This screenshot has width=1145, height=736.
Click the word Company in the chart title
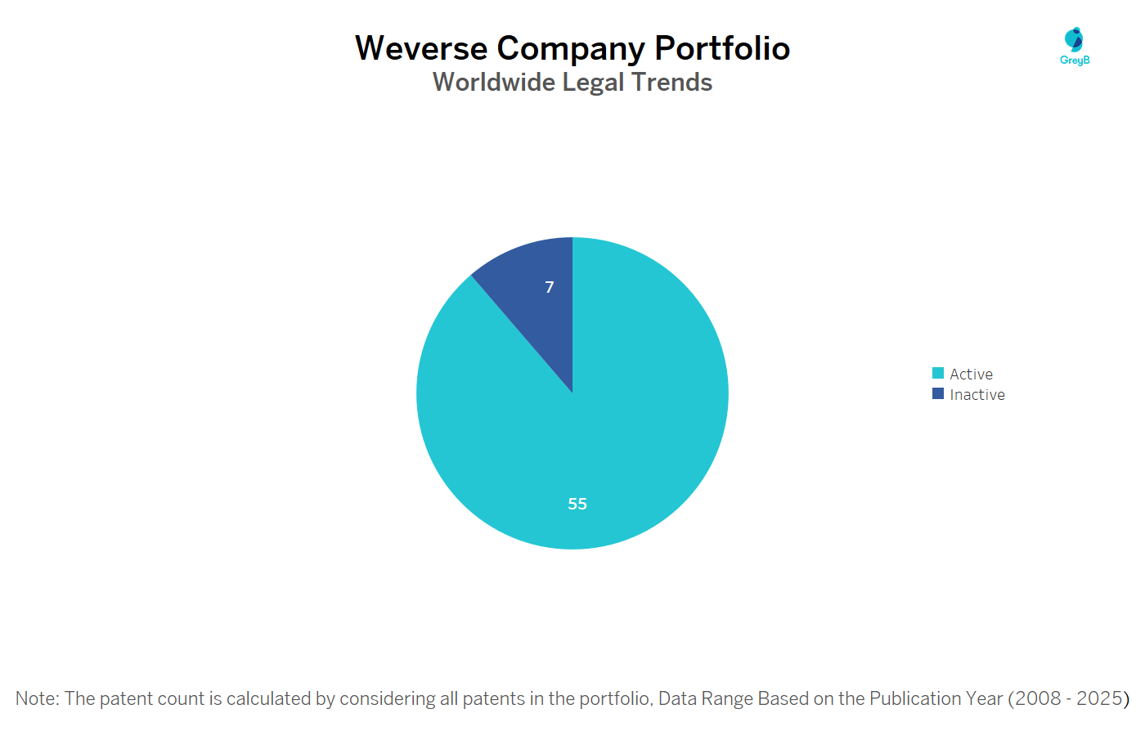pos(571,48)
